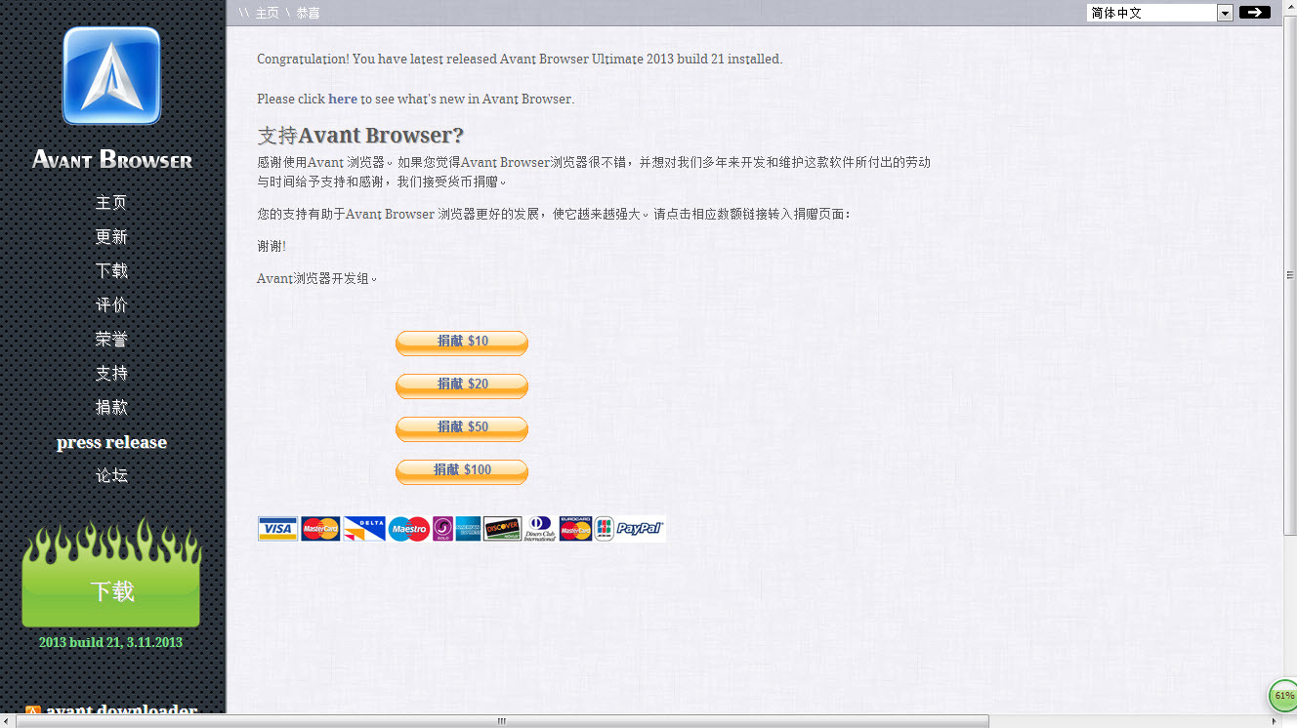Click the Avant Browser logo

[x=111, y=76]
